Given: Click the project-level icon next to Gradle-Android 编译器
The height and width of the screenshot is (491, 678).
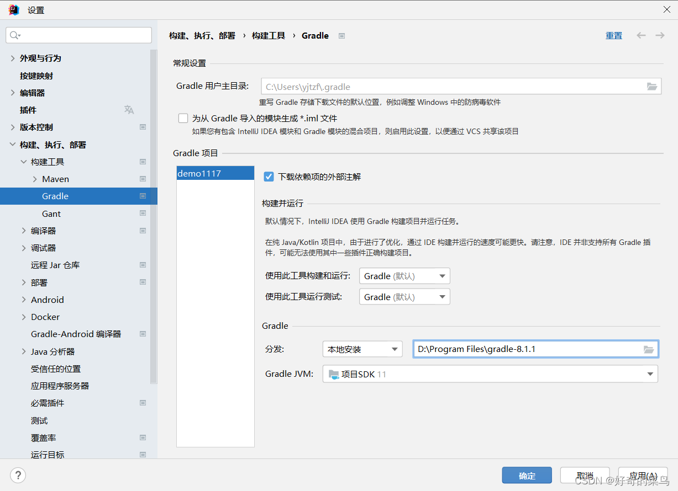Looking at the screenshot, I should pos(143,334).
